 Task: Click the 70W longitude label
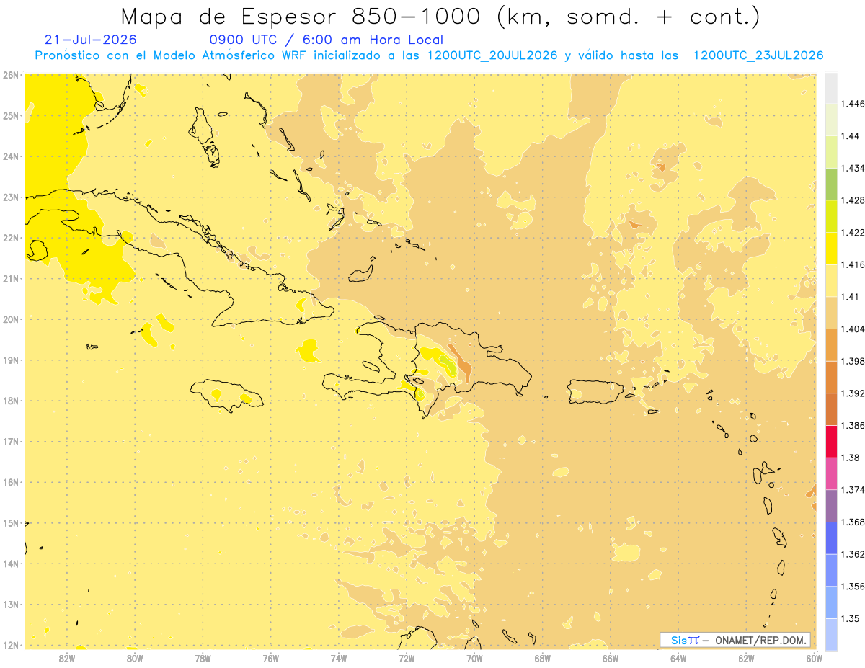[x=474, y=657]
